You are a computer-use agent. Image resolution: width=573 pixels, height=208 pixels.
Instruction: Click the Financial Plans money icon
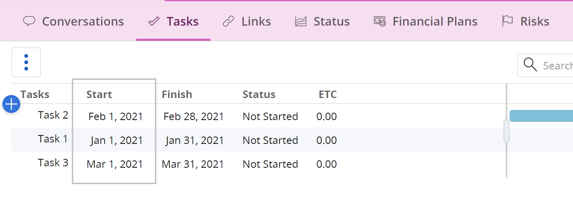click(x=380, y=21)
